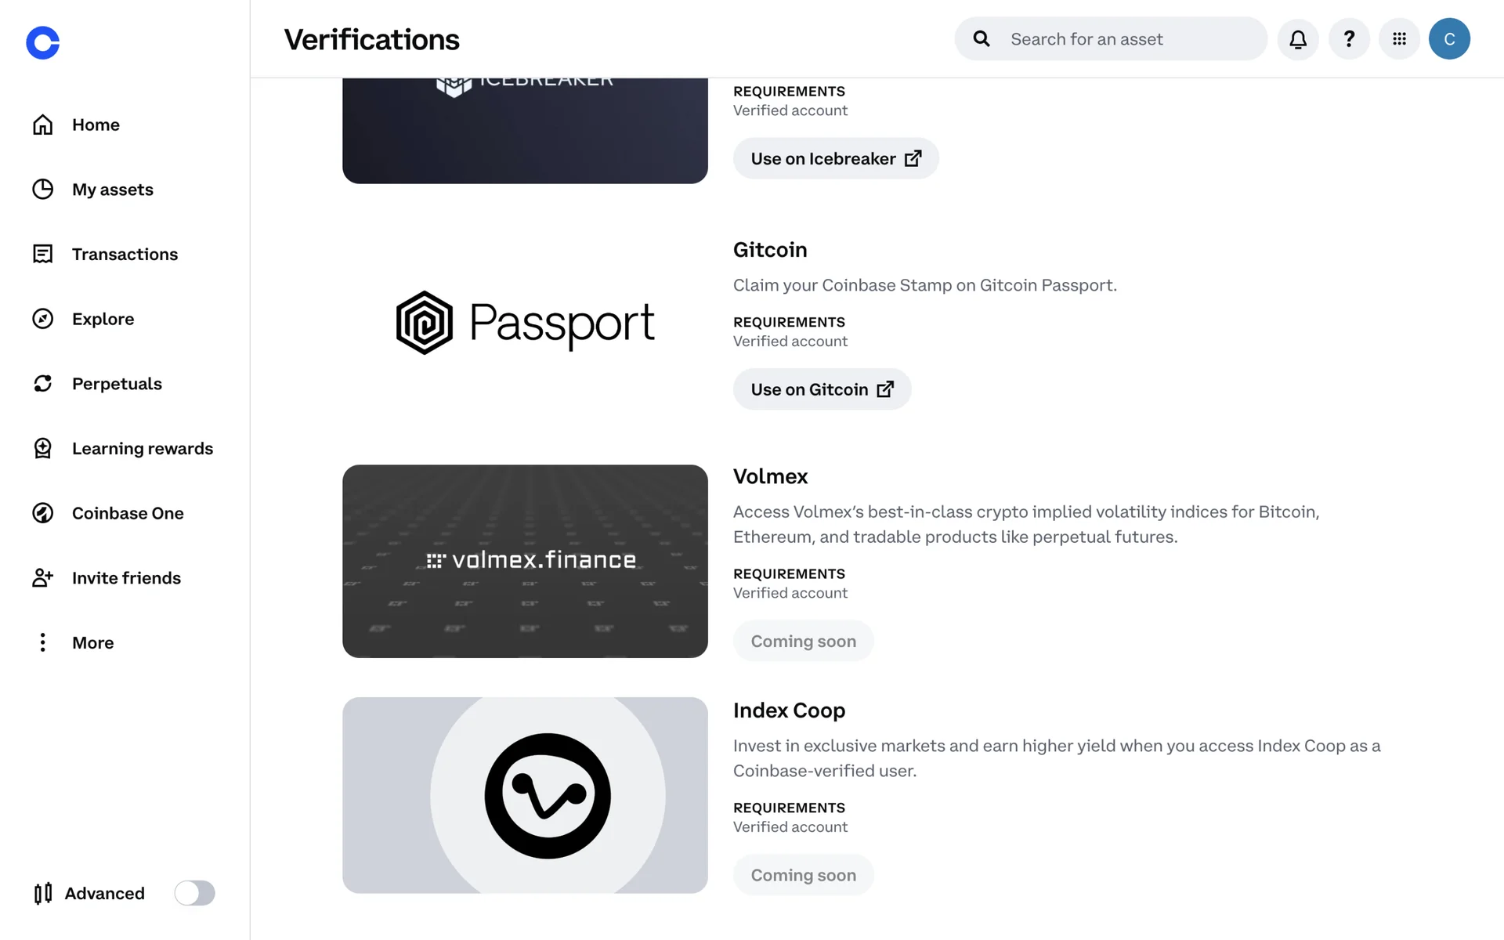This screenshot has height=940, width=1504.
Task: Open the apps grid menu
Action: click(1399, 39)
